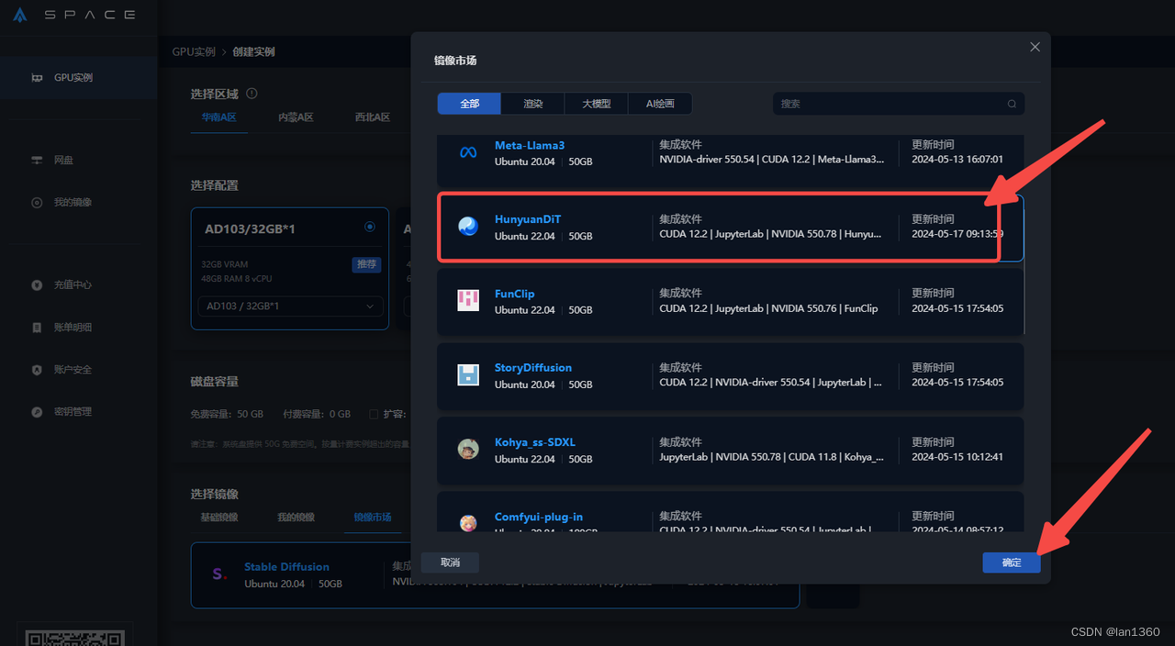Switch to 我的镜像 tab under 选择镜像
1175x646 pixels.
[x=296, y=518]
